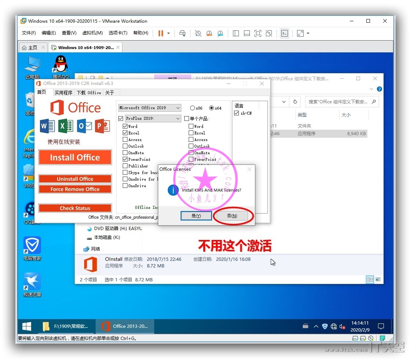Open the 虚拟机(M) menu
This screenshot has width=411, height=359.
93,33
